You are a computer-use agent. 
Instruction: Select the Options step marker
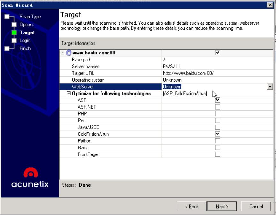pos(14,25)
